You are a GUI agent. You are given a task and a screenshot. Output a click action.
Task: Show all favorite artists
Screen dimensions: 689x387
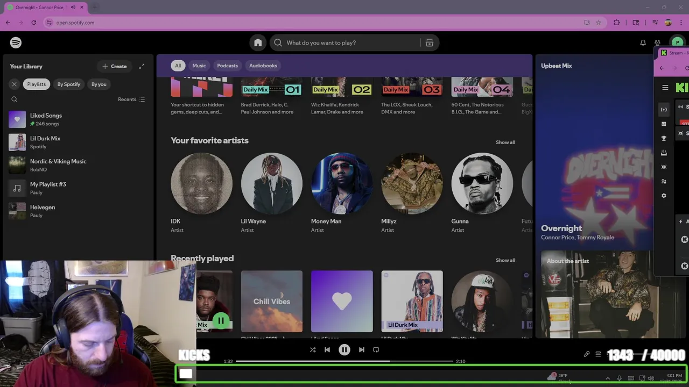coord(505,142)
